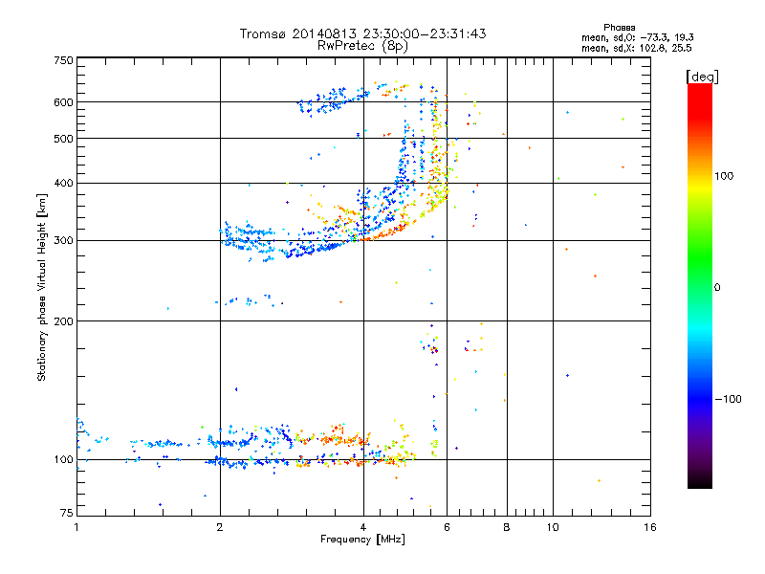The width and height of the screenshot is (765, 574).
Task: Click the 'Frequency [MHz]' axis label
Action: [x=362, y=540]
